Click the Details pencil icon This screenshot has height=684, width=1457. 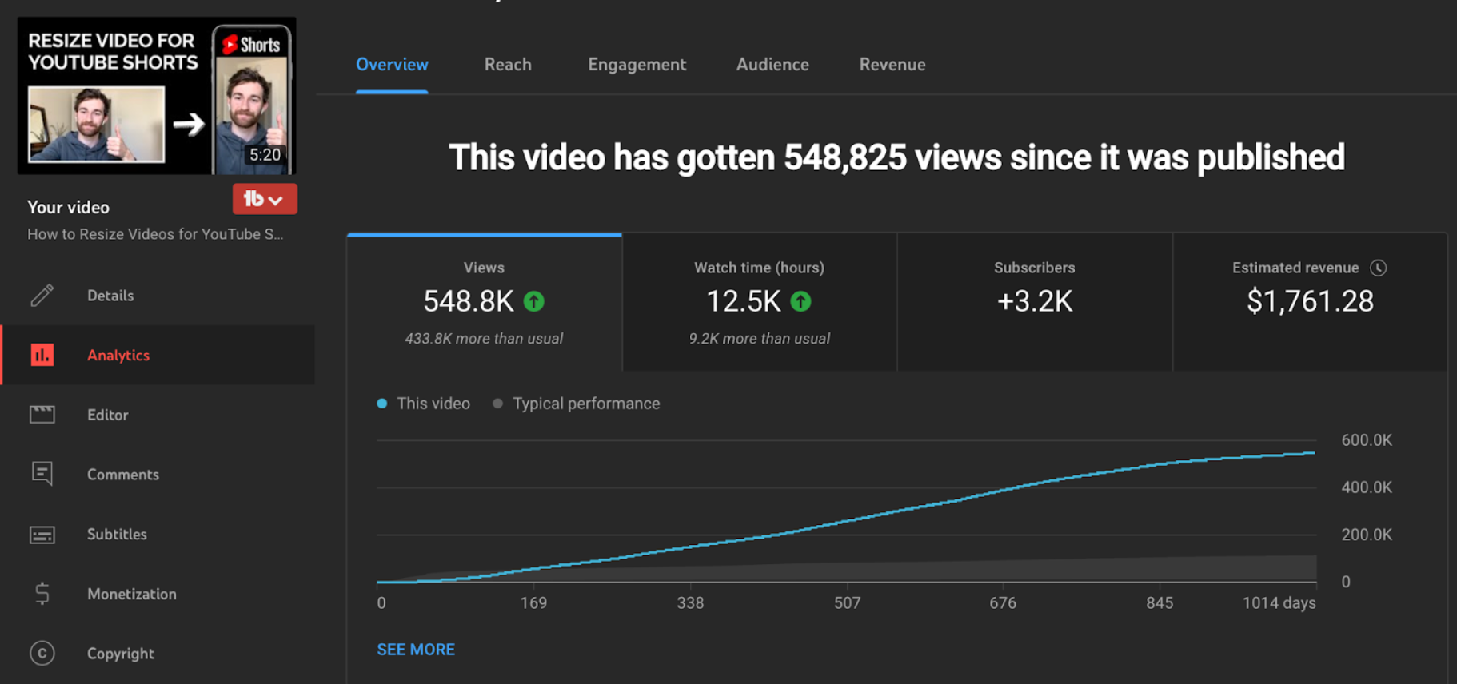pos(42,296)
